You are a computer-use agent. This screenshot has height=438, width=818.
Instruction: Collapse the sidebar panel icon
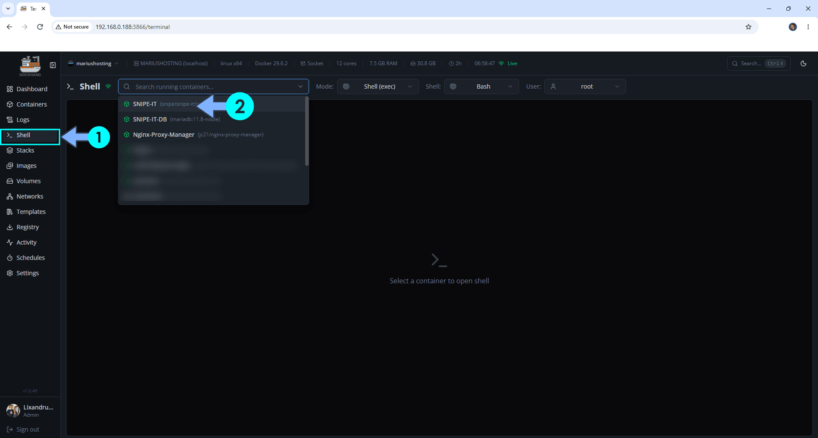(53, 65)
